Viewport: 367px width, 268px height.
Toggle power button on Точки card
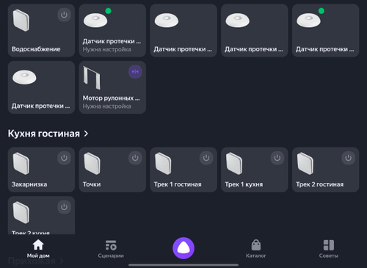pos(135,158)
